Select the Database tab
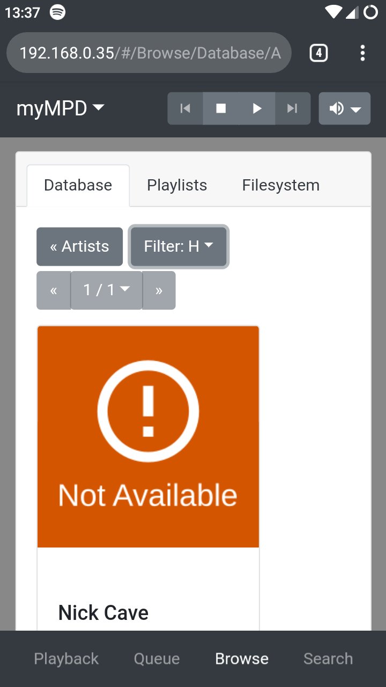Image resolution: width=386 pixels, height=687 pixels. tap(78, 185)
